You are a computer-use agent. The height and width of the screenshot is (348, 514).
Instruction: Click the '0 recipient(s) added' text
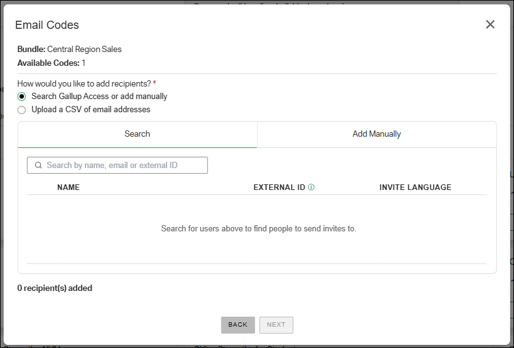tap(55, 288)
